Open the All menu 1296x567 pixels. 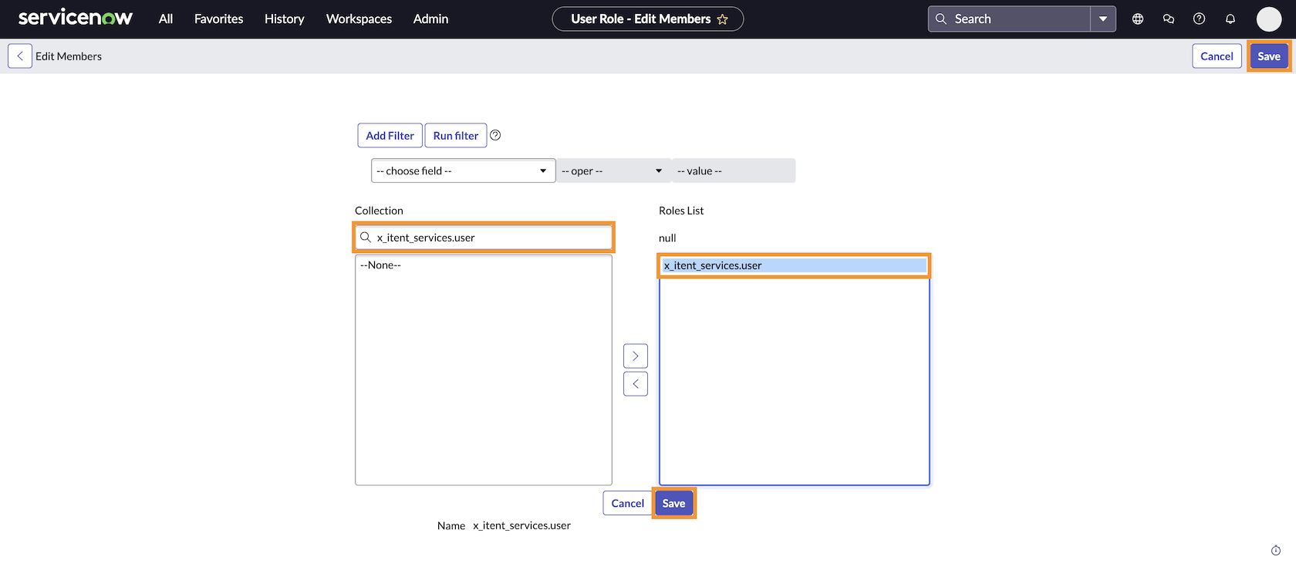click(x=166, y=19)
